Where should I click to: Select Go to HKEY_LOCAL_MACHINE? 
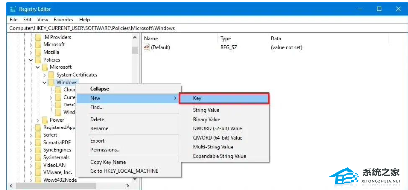tap(128, 171)
